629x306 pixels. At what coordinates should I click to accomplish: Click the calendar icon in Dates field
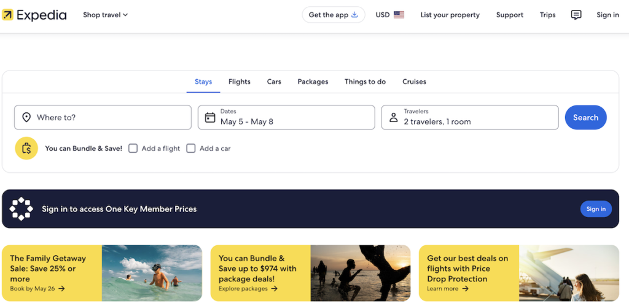click(x=210, y=117)
